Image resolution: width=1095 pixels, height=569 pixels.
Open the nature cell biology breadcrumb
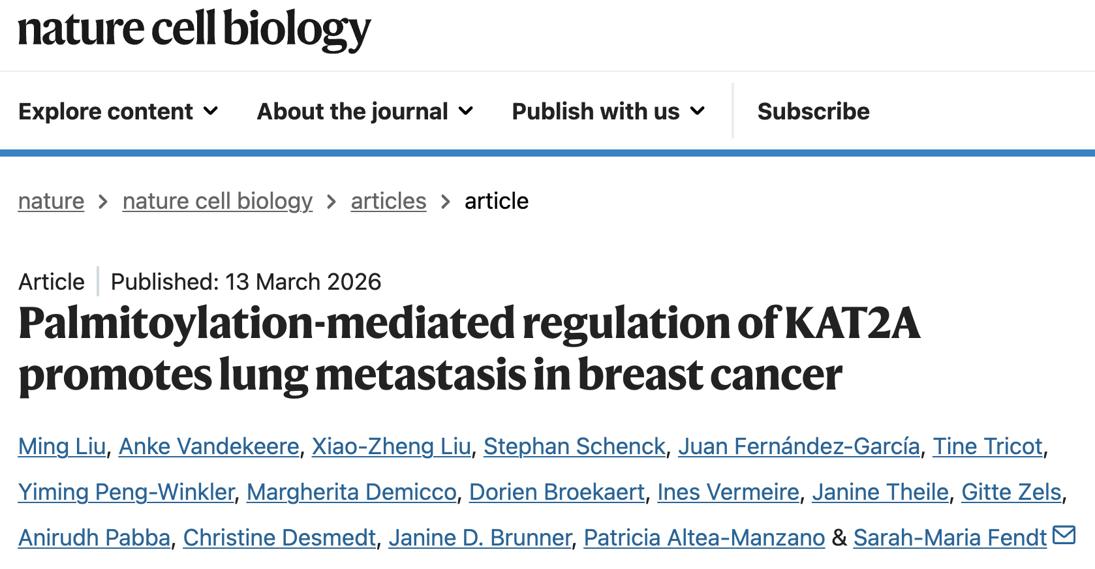pos(217,201)
